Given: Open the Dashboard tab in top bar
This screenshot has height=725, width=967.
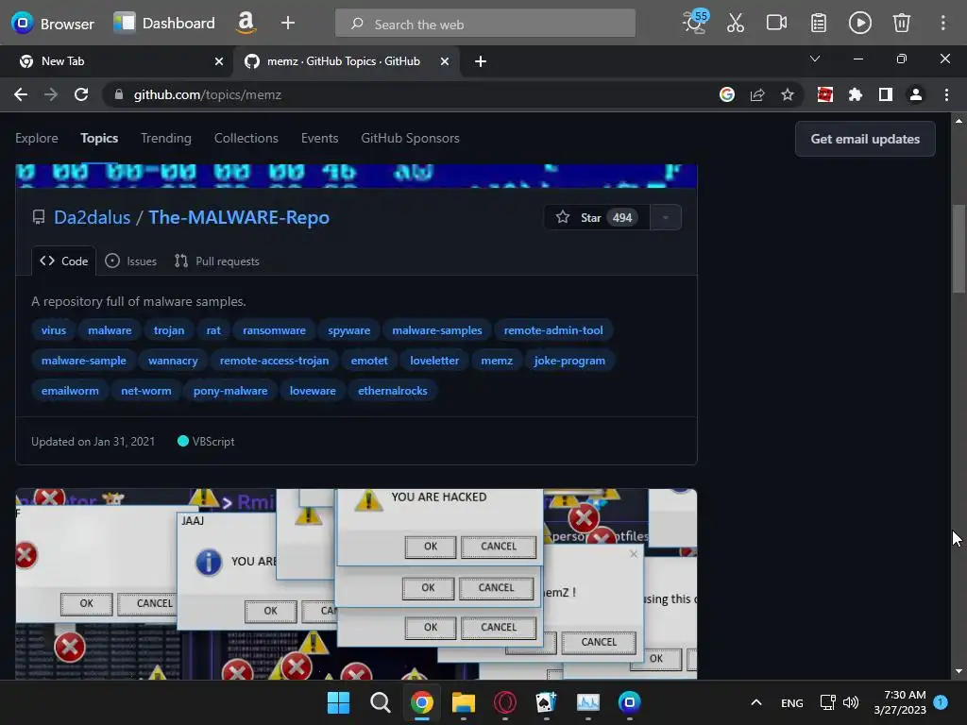Looking at the screenshot, I should [x=164, y=24].
